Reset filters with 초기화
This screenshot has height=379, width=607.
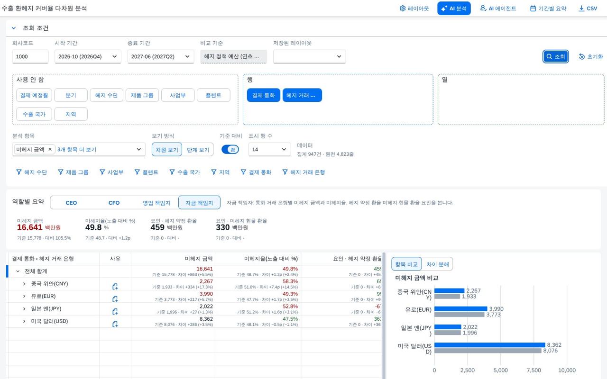(x=591, y=56)
